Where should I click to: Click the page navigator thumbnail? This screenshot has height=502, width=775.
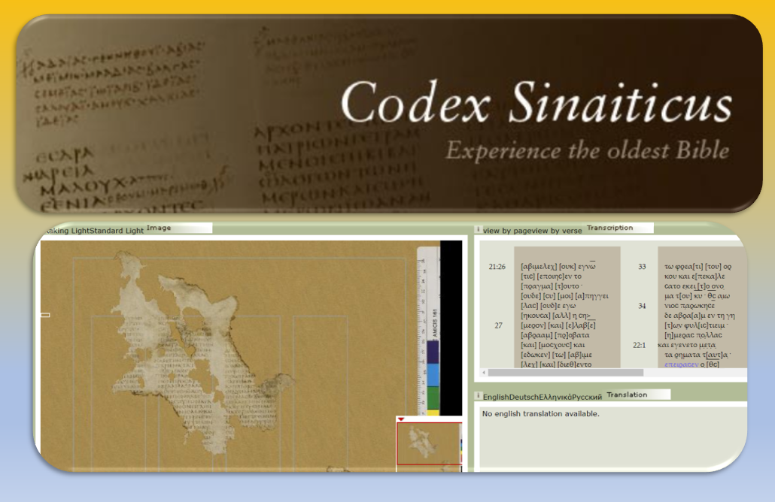tap(429, 443)
